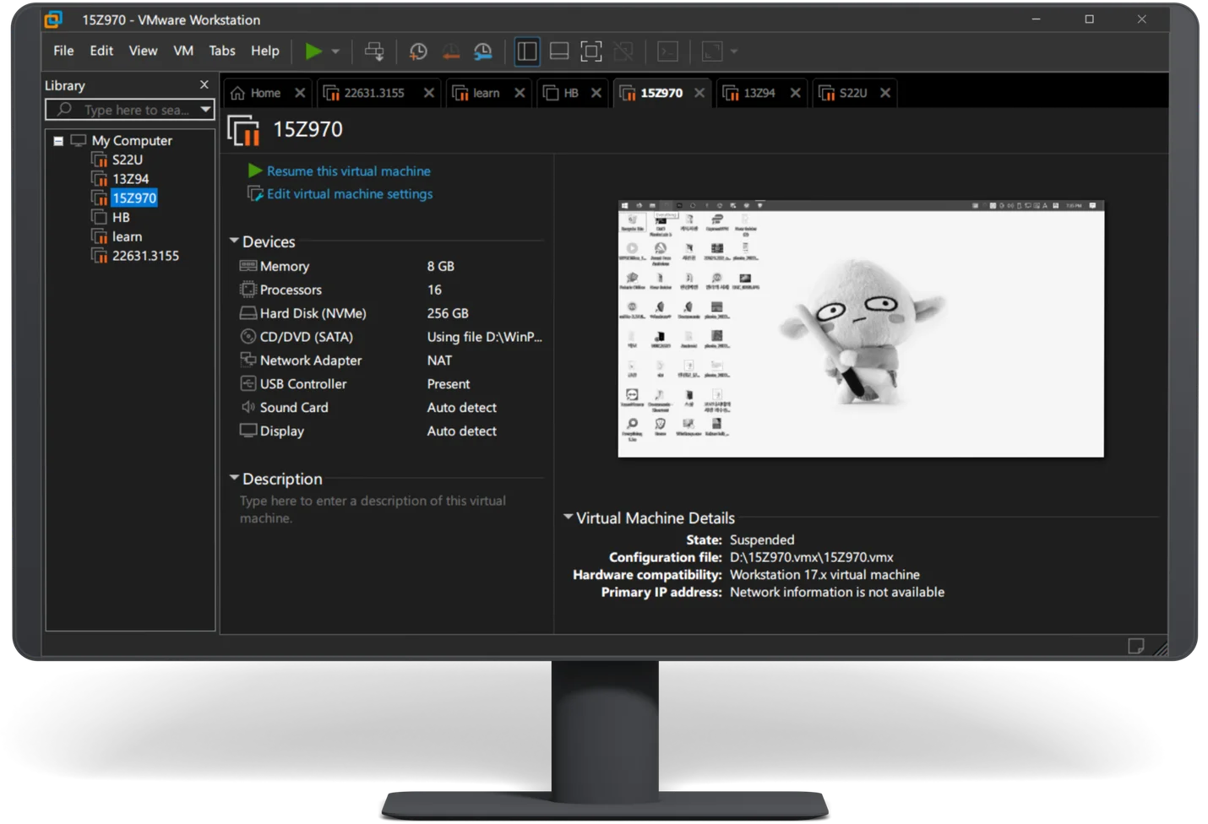The height and width of the screenshot is (824, 1208).
Task: Select 15Z970 in the library tree
Action: 134,198
